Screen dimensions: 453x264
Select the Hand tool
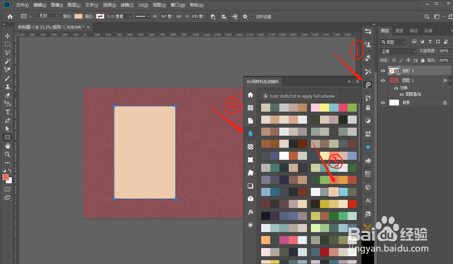7,146
